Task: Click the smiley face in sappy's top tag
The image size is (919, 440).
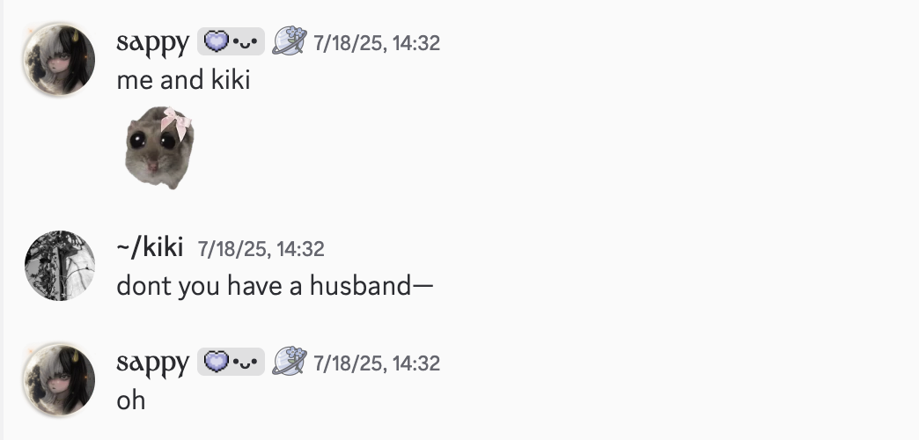Action: click(245, 41)
